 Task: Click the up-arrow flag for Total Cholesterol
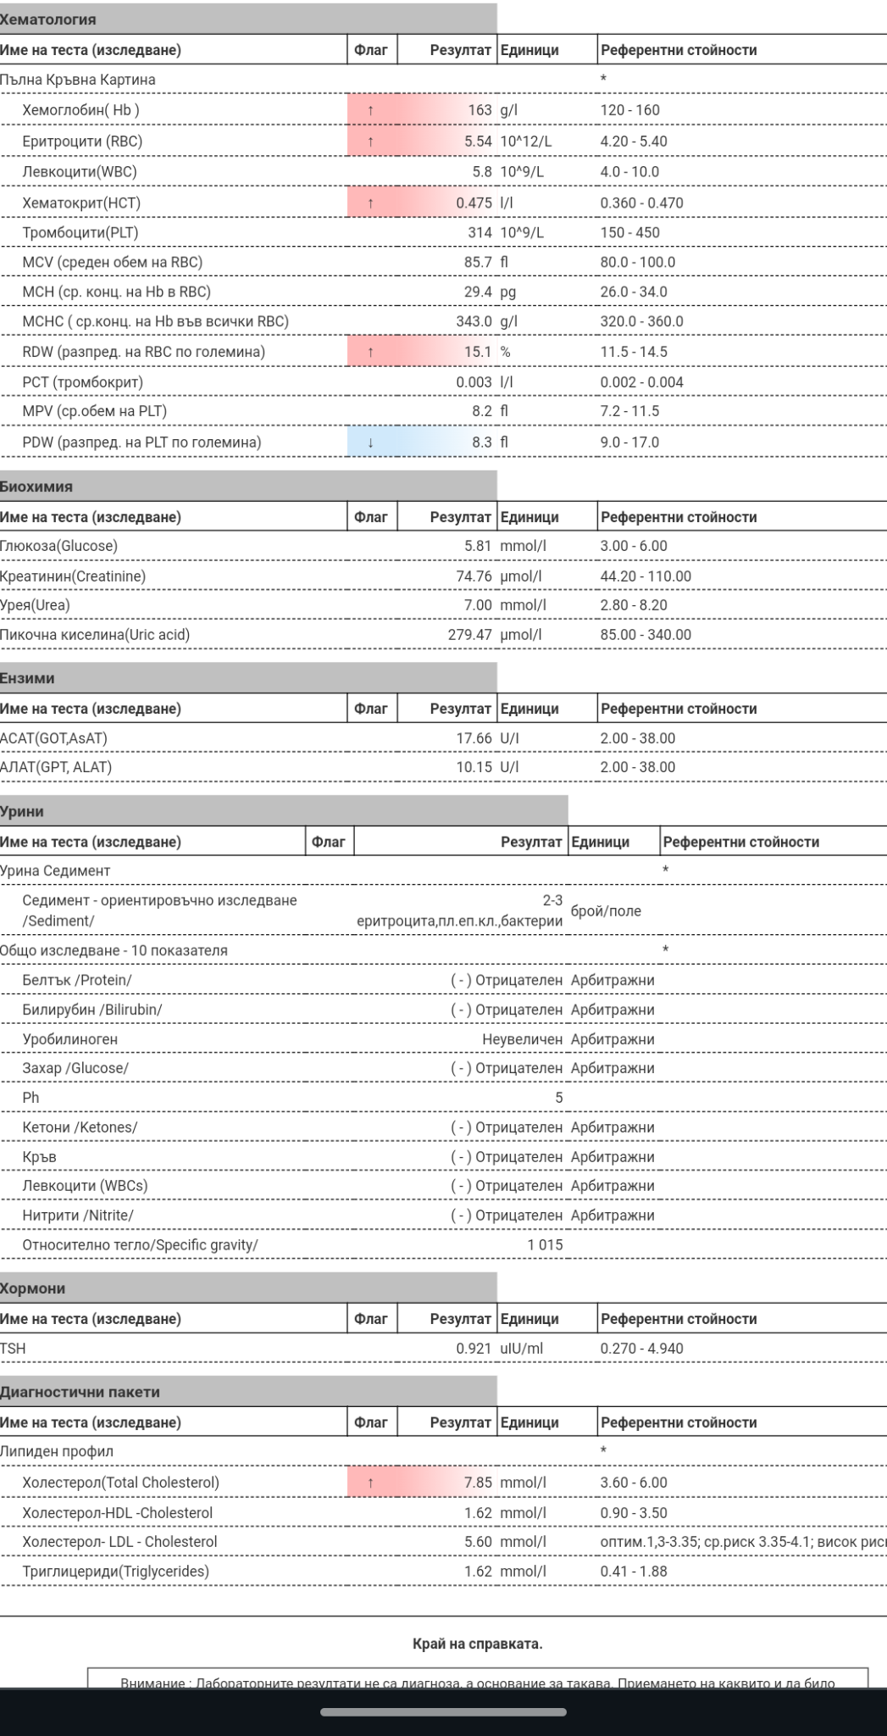(371, 1483)
